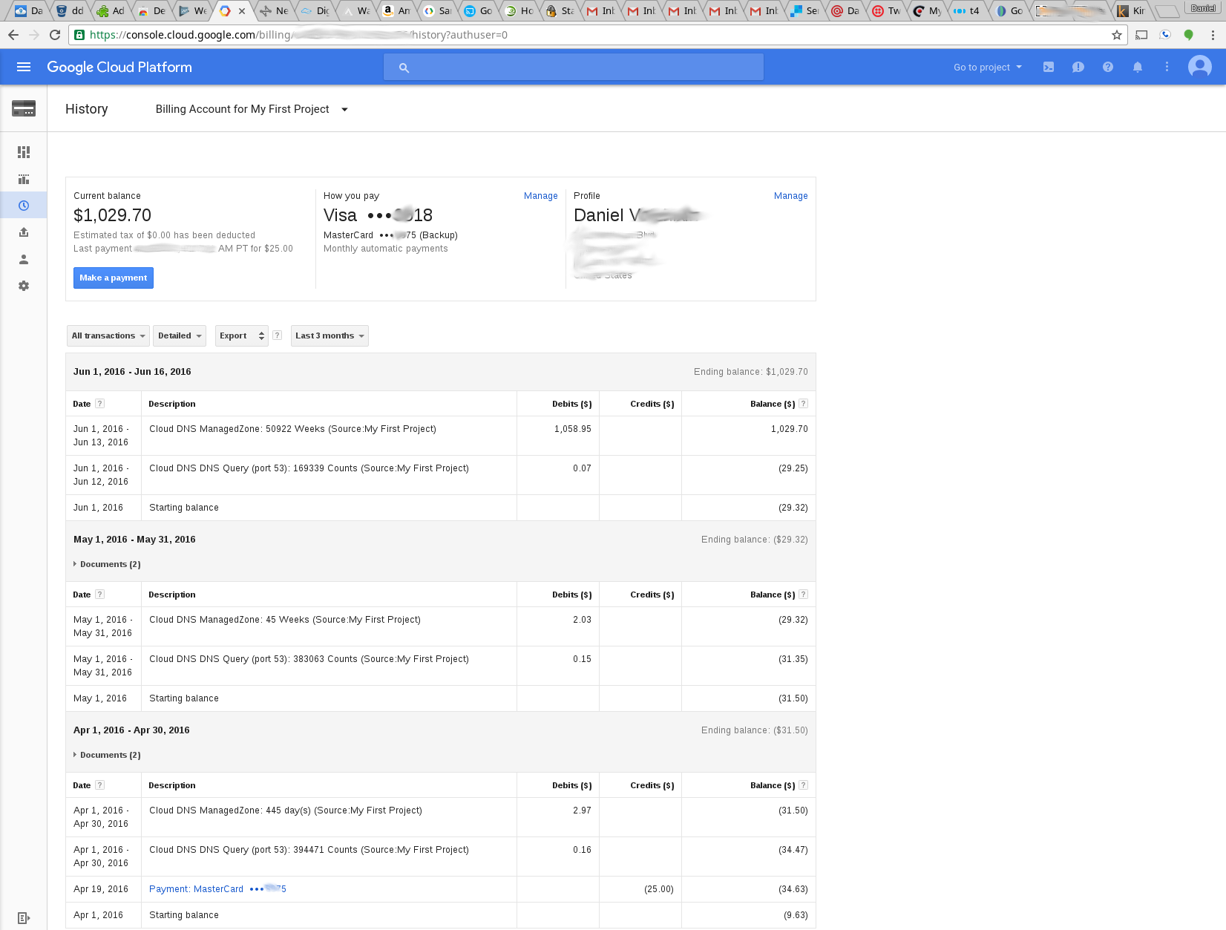Open the Chrome cast icon
The image size is (1226, 930).
tap(1141, 35)
